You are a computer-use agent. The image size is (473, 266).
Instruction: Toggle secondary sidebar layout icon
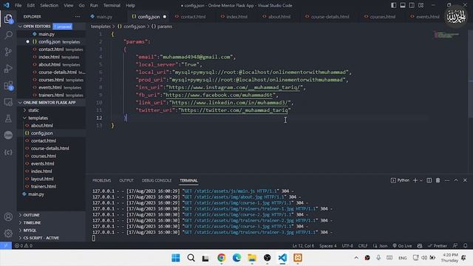pyautogui.click(x=412, y=5)
